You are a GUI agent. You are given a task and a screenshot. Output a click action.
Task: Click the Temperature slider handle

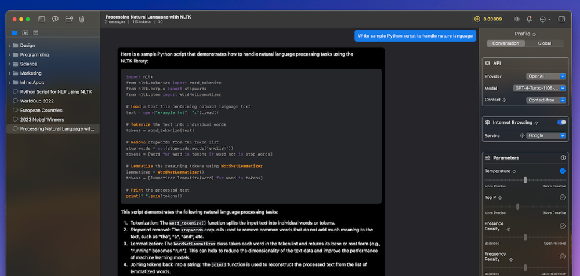[x=525, y=180]
